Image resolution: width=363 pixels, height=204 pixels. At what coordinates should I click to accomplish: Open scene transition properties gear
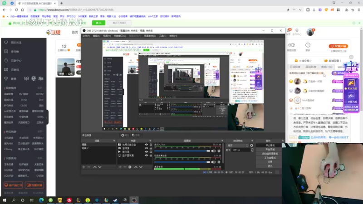pos(252,146)
